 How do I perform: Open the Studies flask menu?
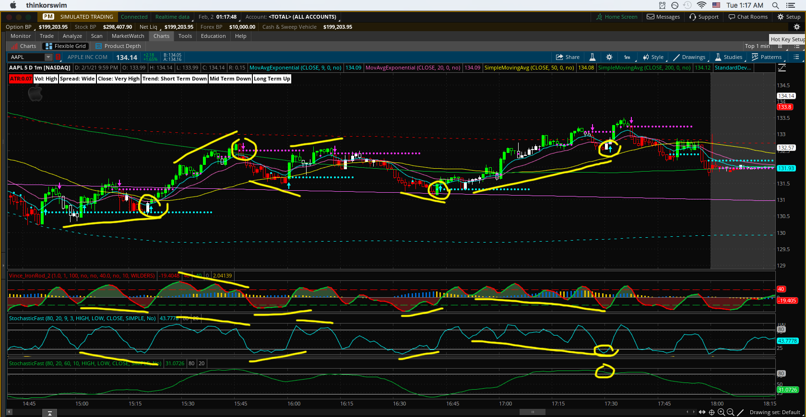(x=728, y=57)
